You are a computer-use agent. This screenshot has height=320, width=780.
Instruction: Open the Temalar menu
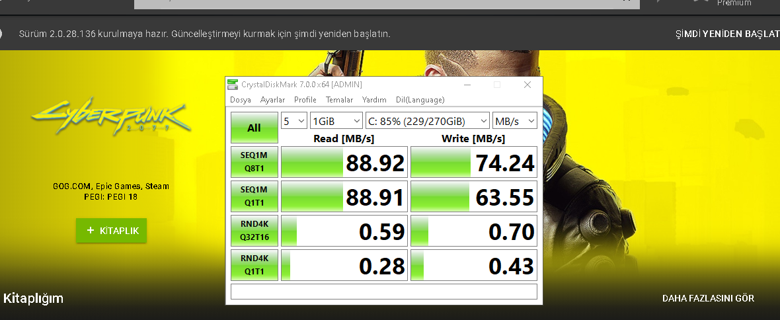coord(339,100)
